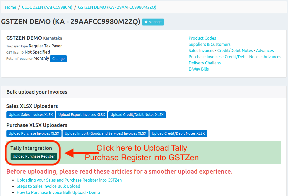Open Credit/Debit Notes beside Purchase Invoices
Screen dimensions: 288x196
(x=242, y=57)
